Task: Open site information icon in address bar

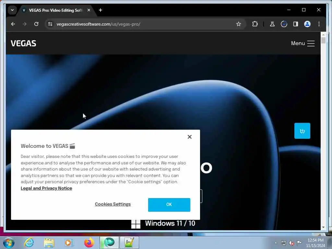Action: point(50,24)
